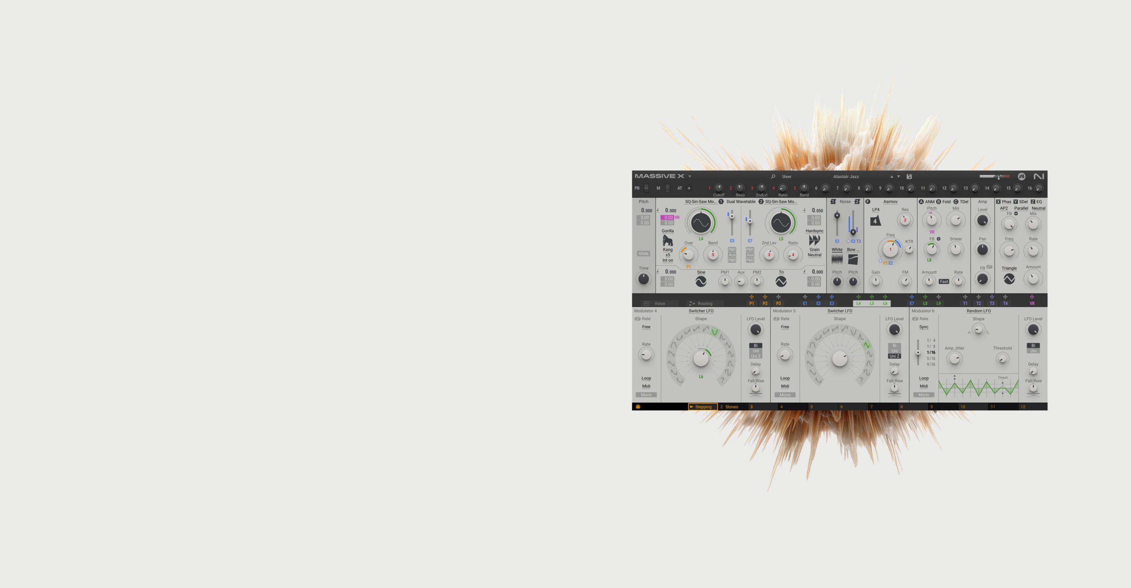1131x588 pixels.
Task: Click the White noise waveform thumbnail
Action: (837, 259)
